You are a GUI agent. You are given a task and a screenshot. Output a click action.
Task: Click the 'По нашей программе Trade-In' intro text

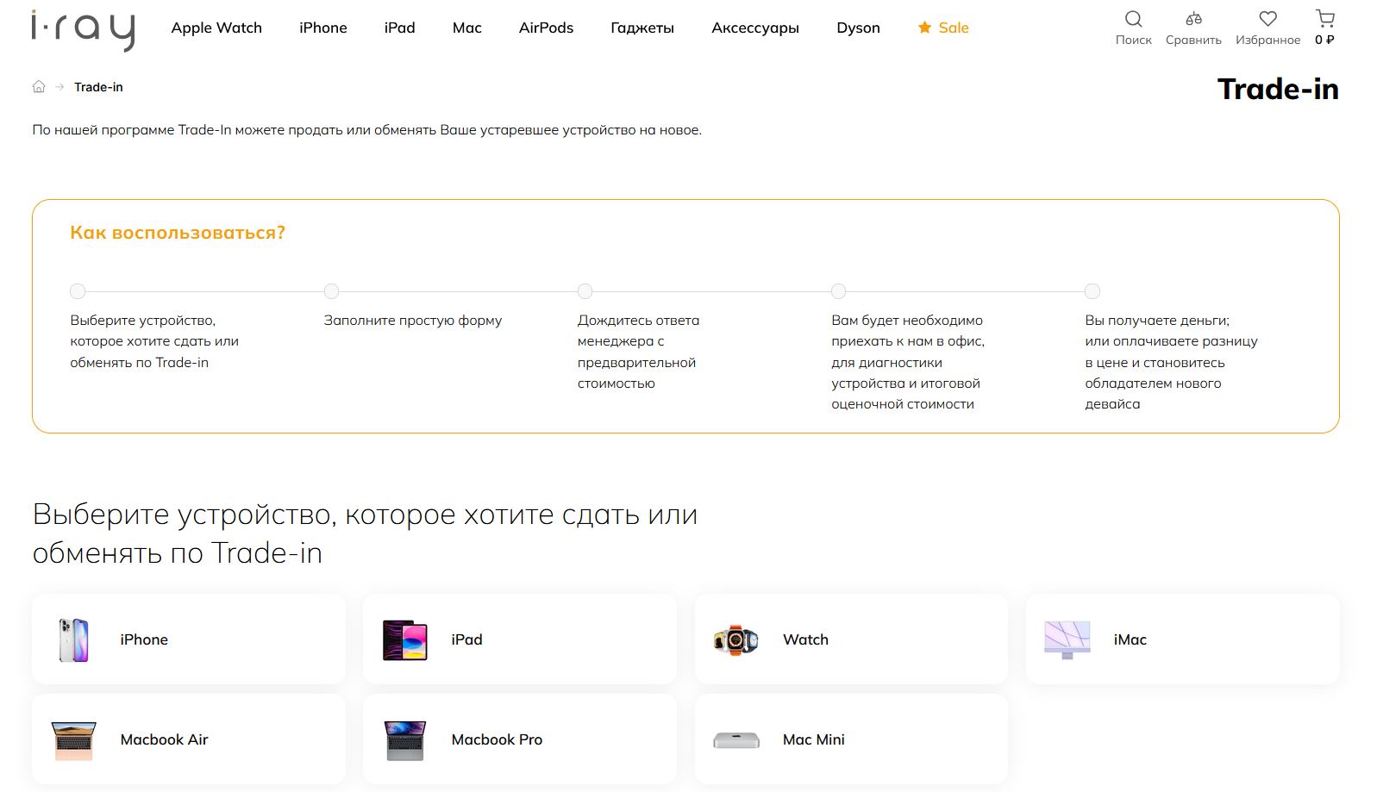(x=366, y=130)
